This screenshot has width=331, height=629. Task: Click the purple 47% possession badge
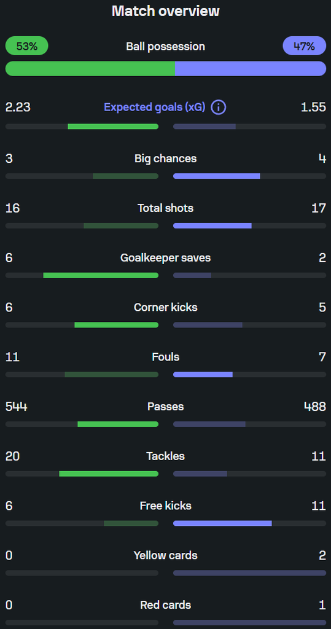pos(304,46)
